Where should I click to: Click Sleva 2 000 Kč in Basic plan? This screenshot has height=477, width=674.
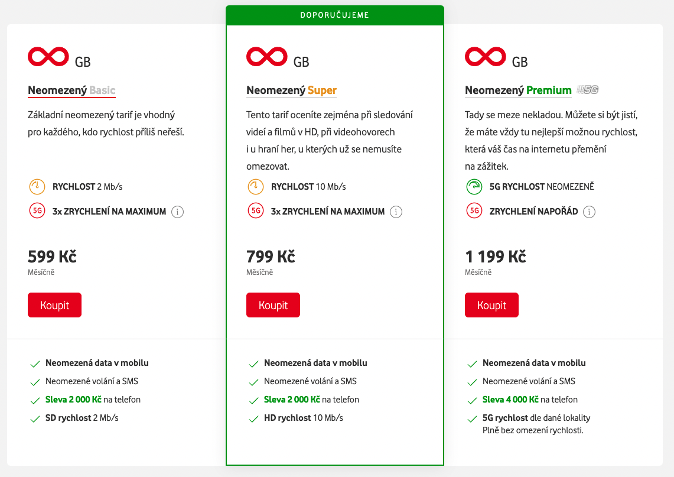pos(73,400)
